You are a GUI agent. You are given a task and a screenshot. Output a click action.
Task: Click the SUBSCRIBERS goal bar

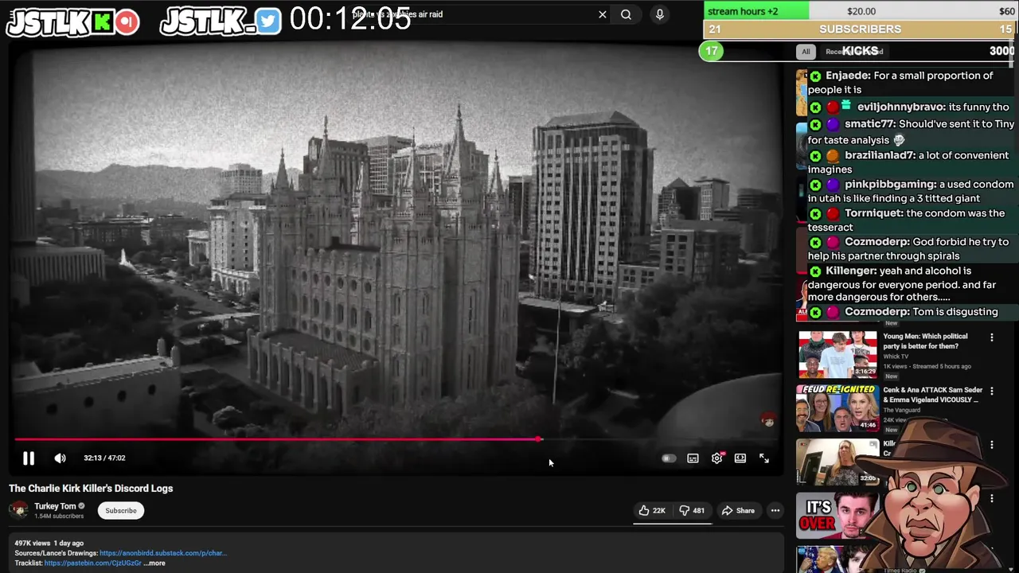pos(861,29)
